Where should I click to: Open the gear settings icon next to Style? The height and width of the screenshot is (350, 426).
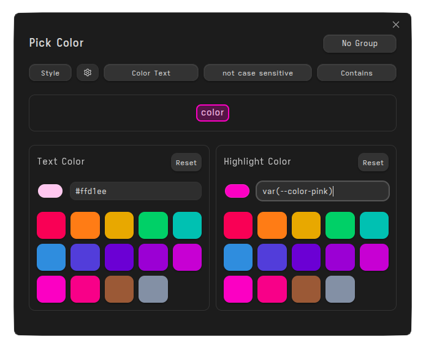point(88,72)
